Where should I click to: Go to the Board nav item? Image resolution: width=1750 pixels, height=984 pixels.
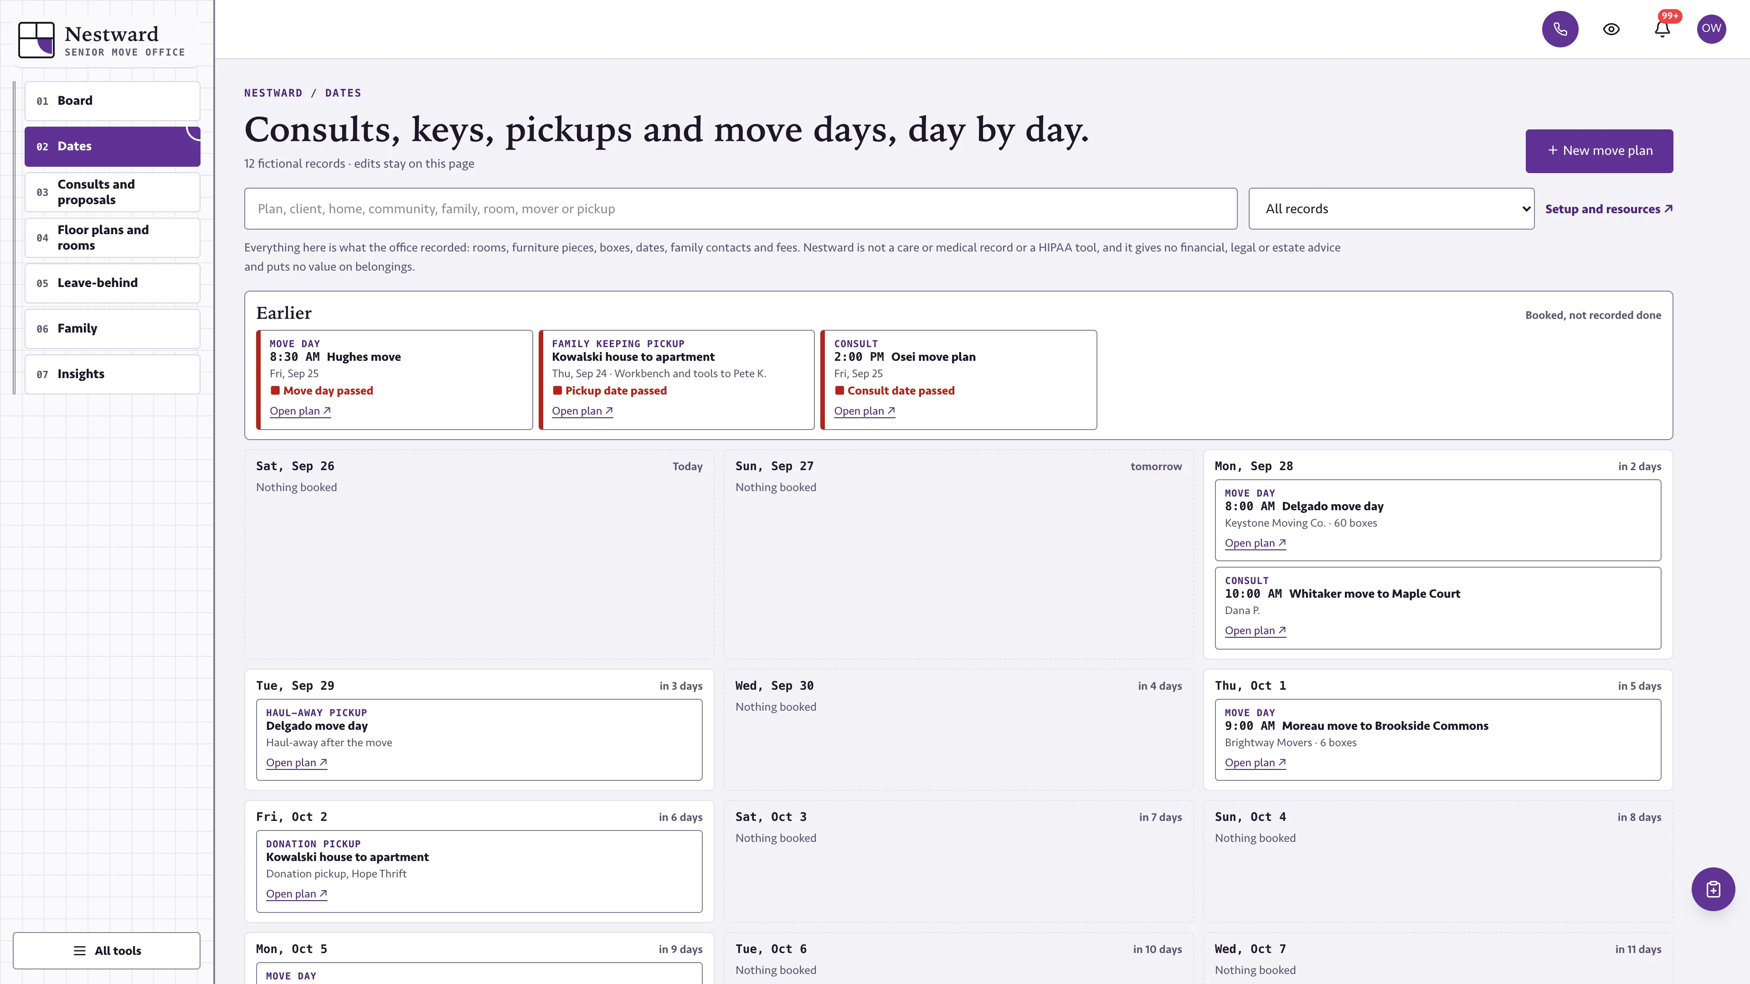[112, 101]
